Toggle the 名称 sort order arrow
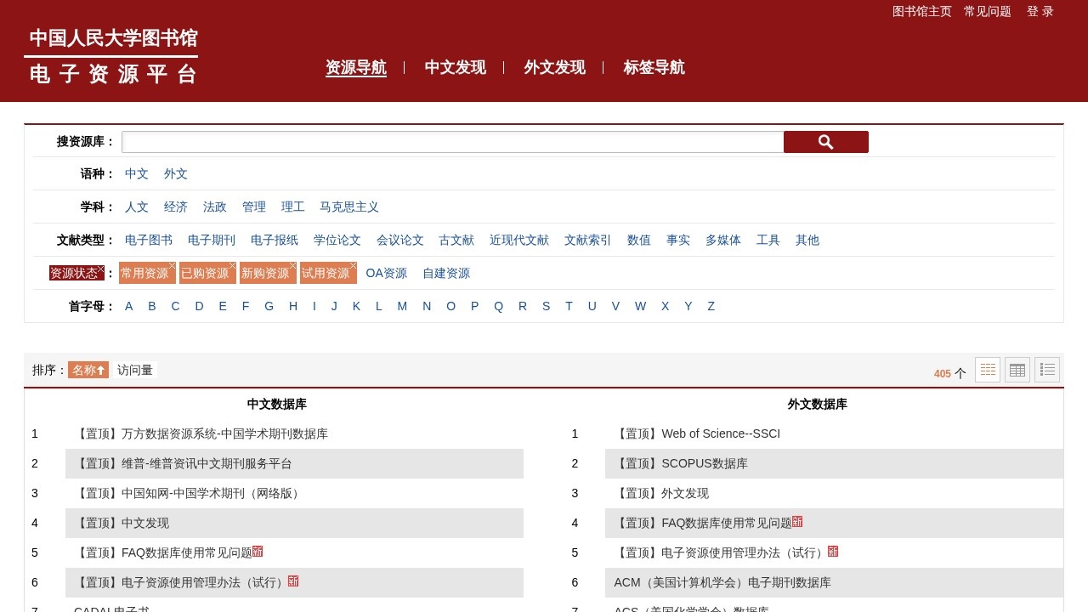The width and height of the screenshot is (1088, 612). (100, 370)
